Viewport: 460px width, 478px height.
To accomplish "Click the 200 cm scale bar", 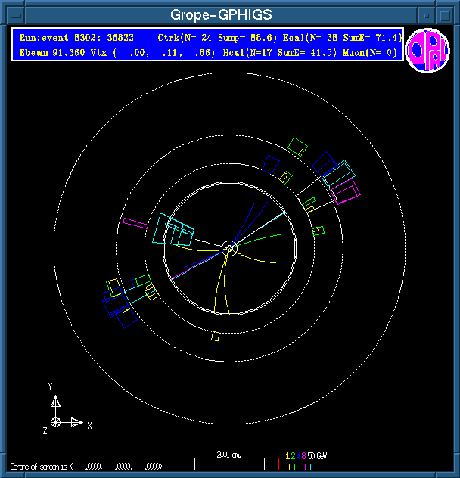I will point(228,461).
